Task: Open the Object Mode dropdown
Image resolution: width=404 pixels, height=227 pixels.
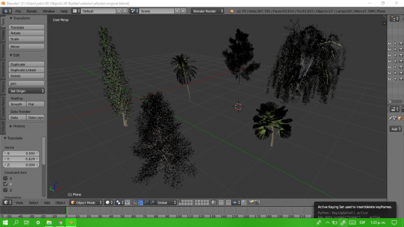Action: click(86, 202)
